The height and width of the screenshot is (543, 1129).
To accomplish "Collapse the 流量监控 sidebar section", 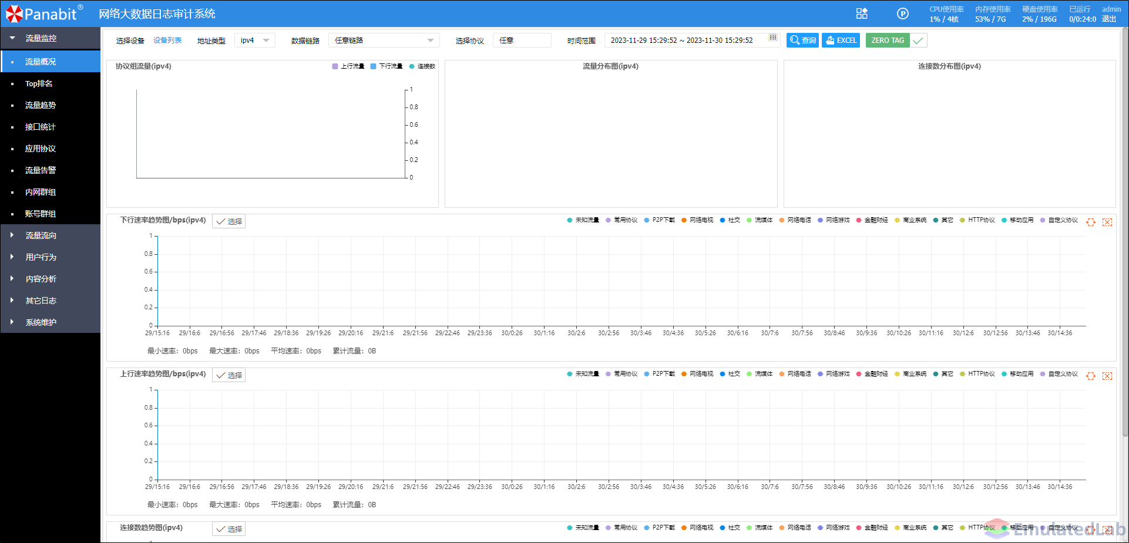I will (x=51, y=38).
